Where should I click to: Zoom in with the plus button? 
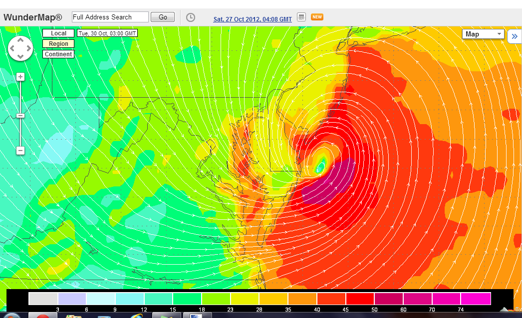(20, 77)
